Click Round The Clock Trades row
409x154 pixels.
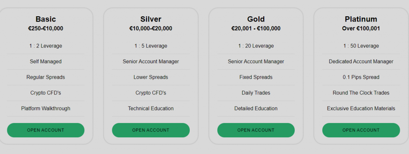(361, 93)
